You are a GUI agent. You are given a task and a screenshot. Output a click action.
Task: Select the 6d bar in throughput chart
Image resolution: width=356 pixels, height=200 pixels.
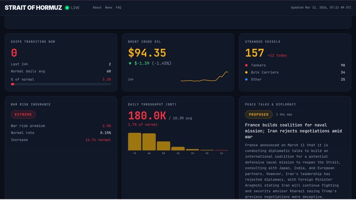[x=149, y=142]
